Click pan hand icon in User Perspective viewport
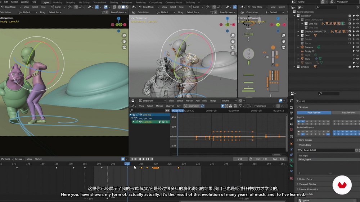 pos(233,41)
